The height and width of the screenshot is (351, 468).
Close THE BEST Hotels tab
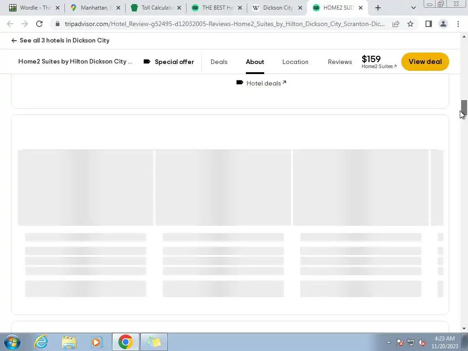pyautogui.click(x=240, y=8)
